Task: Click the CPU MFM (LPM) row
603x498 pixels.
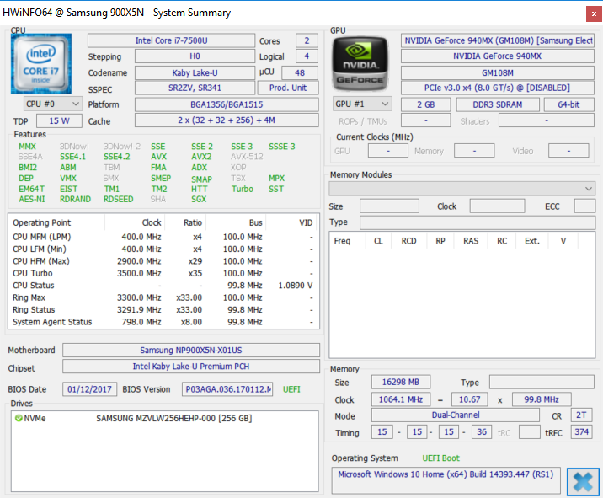Action: [163, 237]
